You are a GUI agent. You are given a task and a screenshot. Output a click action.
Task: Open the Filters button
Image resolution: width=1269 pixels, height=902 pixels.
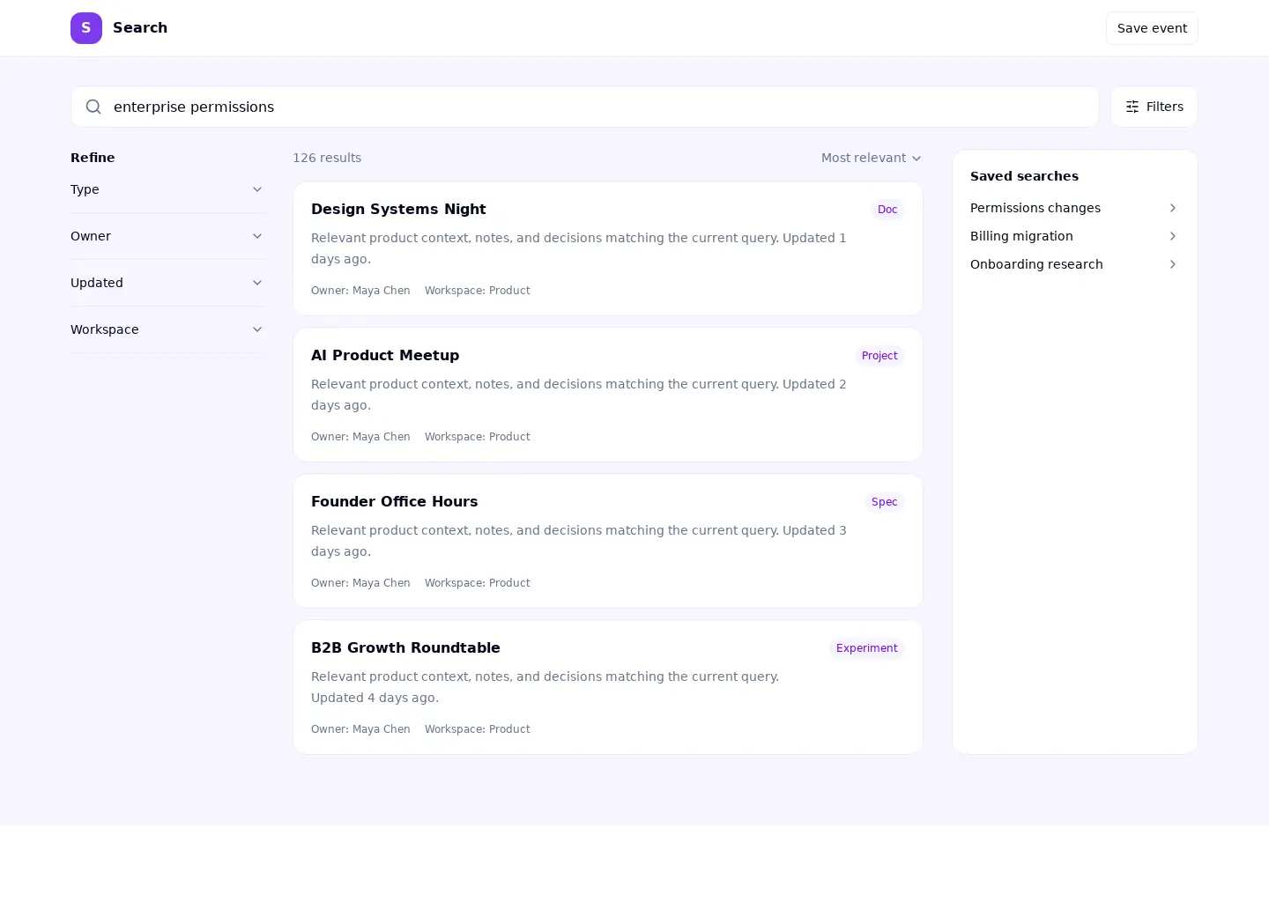coord(1154,107)
